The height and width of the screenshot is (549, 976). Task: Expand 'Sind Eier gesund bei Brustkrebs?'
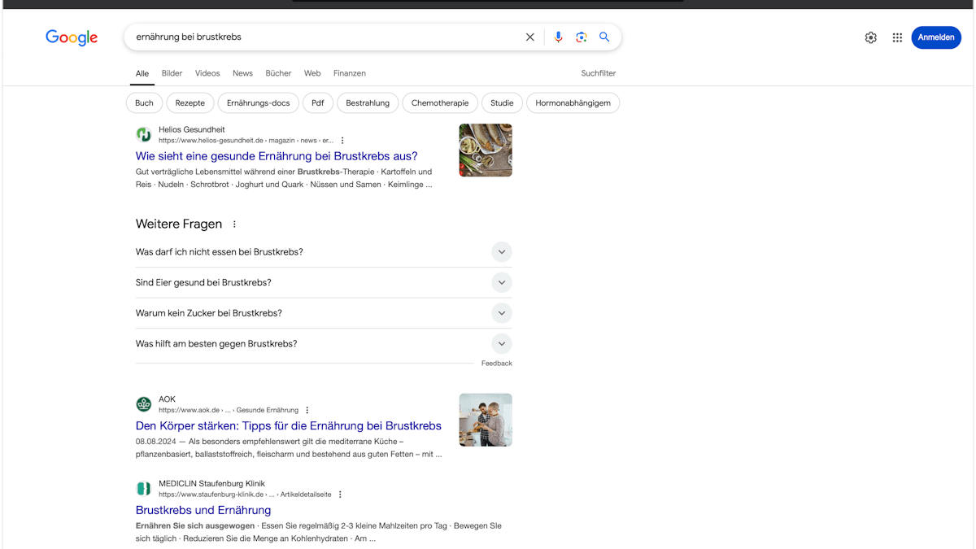pos(502,282)
